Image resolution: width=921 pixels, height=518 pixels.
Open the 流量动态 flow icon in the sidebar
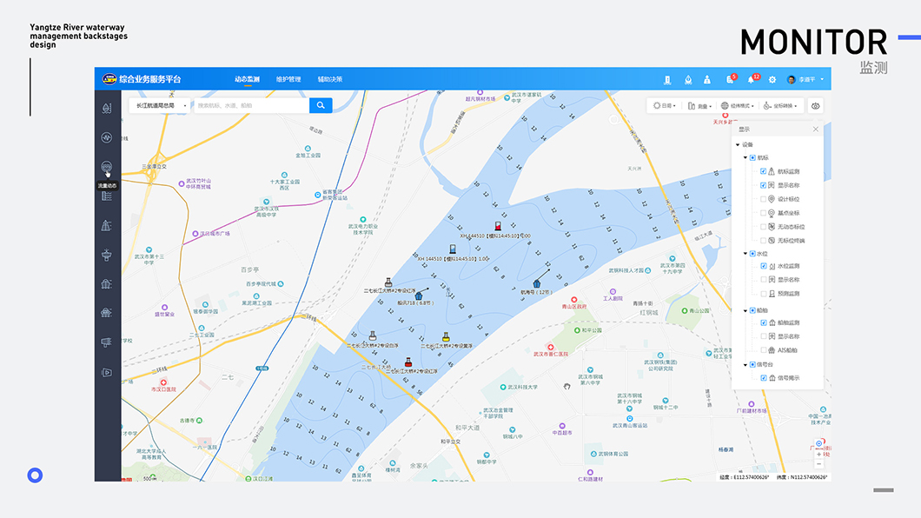106,168
